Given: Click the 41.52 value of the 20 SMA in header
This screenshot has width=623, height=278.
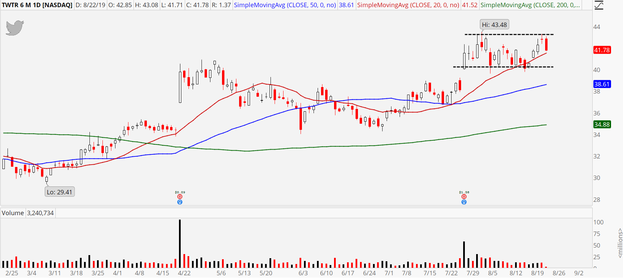Looking at the screenshot, I should [470, 5].
